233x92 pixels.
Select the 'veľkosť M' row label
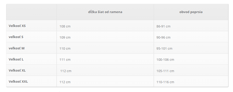coord(16,48)
